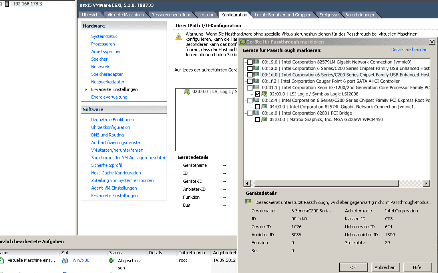Open the Ereignisse tab
Image resolution: width=438 pixels, height=273 pixels.
(329, 15)
